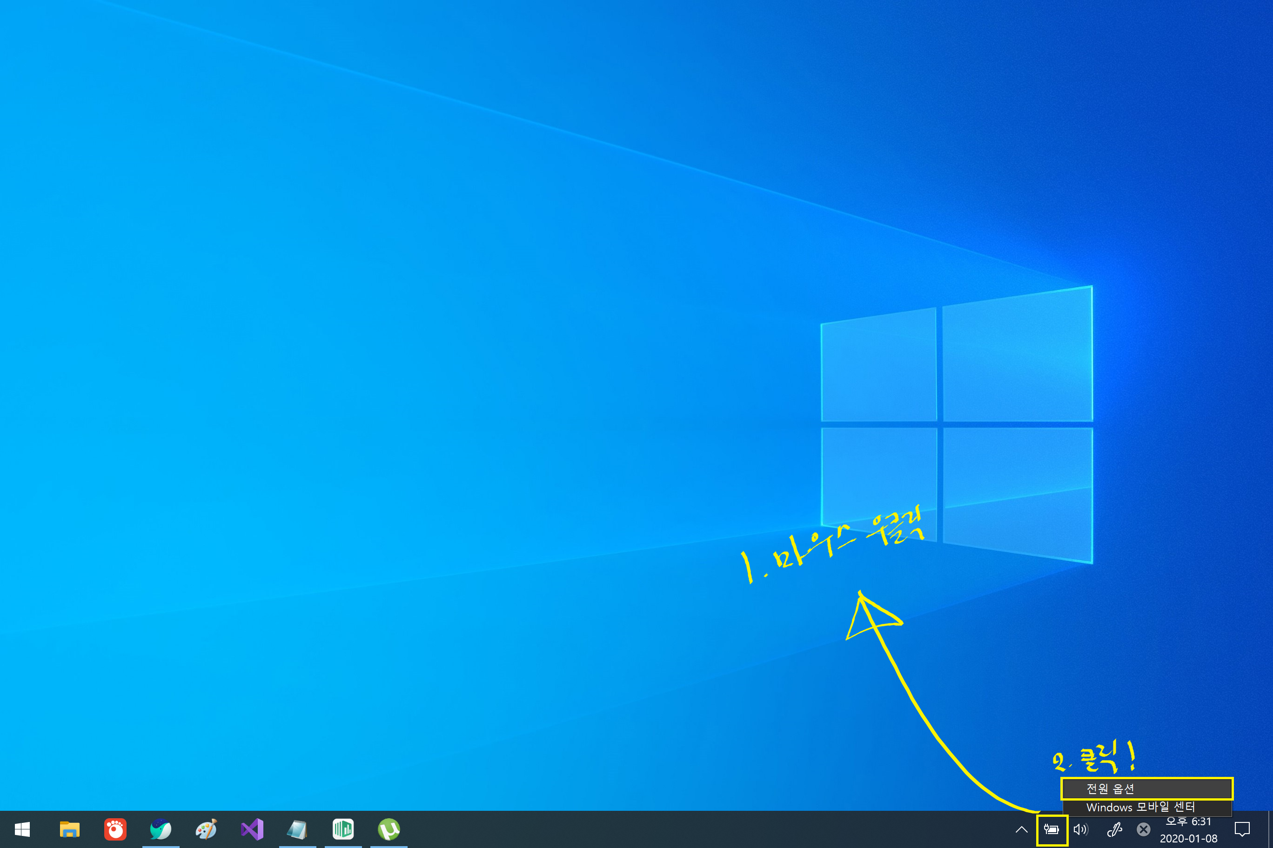Open the red GOM Player icon
Image resolution: width=1273 pixels, height=848 pixels.
click(x=115, y=829)
